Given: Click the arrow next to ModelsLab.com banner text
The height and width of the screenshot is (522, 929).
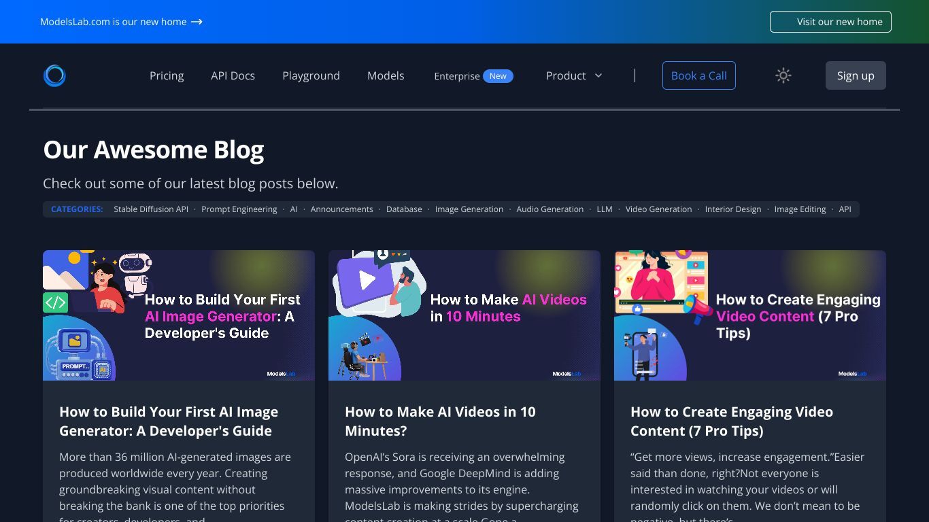Looking at the screenshot, I should tap(197, 22).
